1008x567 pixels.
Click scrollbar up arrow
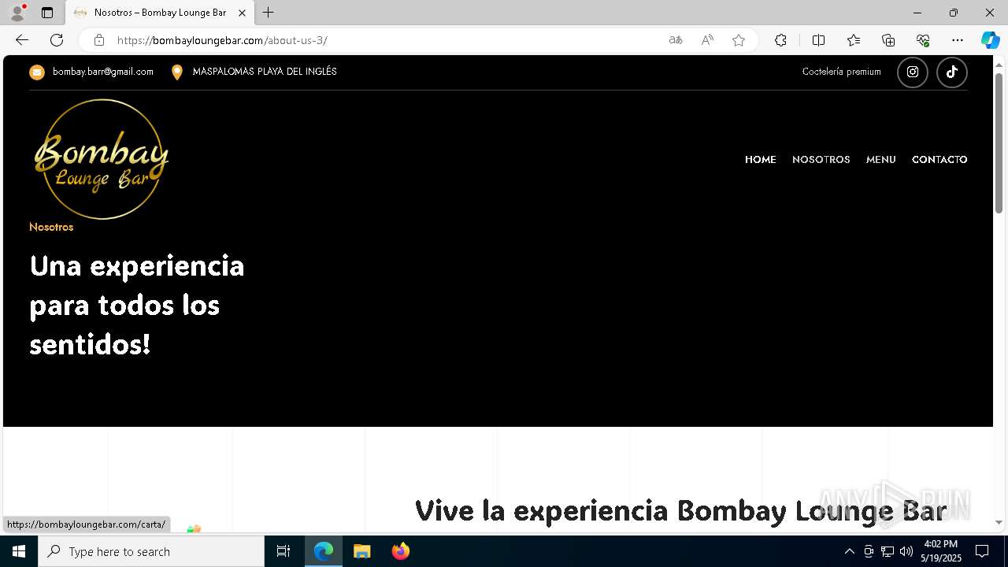click(999, 64)
